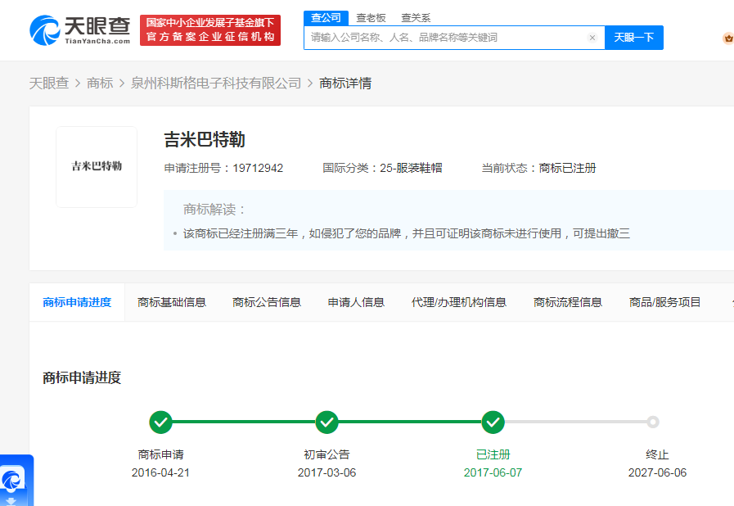
Task: Select the 查公司 search tab
Action: 326,18
